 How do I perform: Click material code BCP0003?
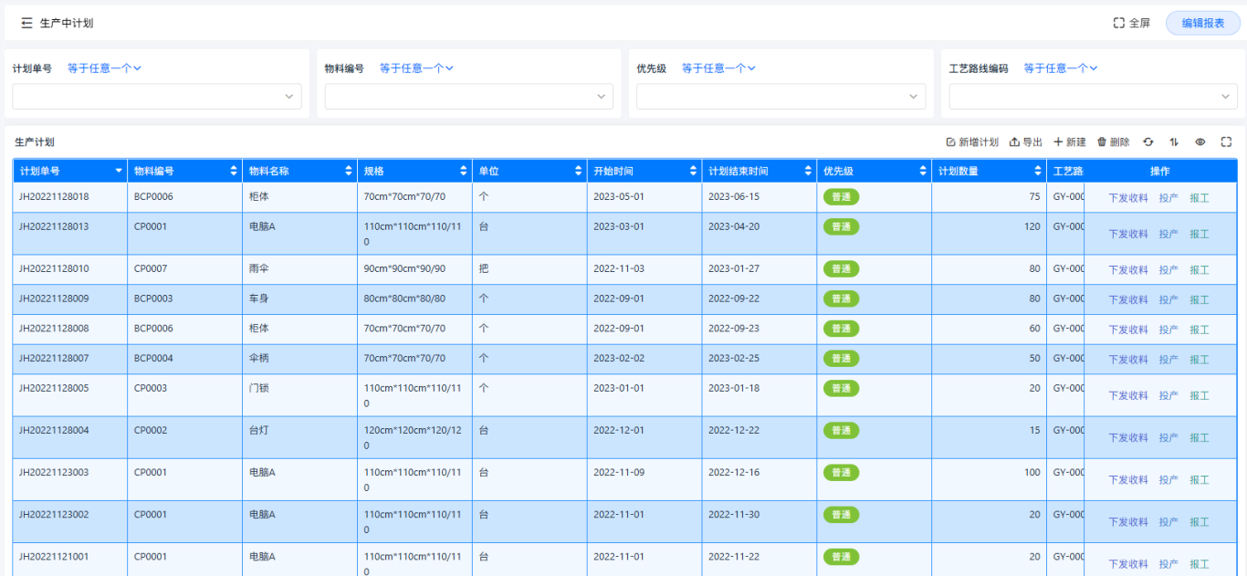click(153, 298)
